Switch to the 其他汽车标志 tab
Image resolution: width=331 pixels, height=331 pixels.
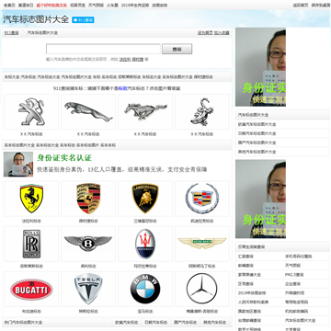pos(215,323)
